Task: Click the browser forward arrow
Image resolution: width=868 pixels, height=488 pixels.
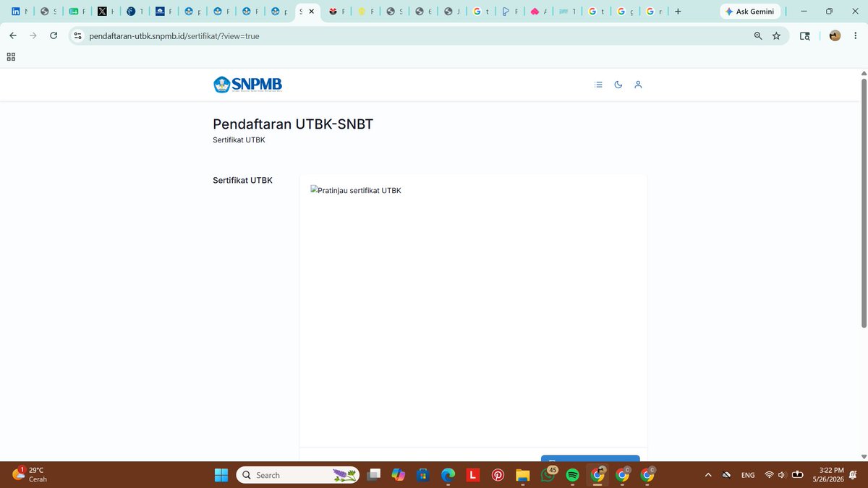Action: (33, 35)
